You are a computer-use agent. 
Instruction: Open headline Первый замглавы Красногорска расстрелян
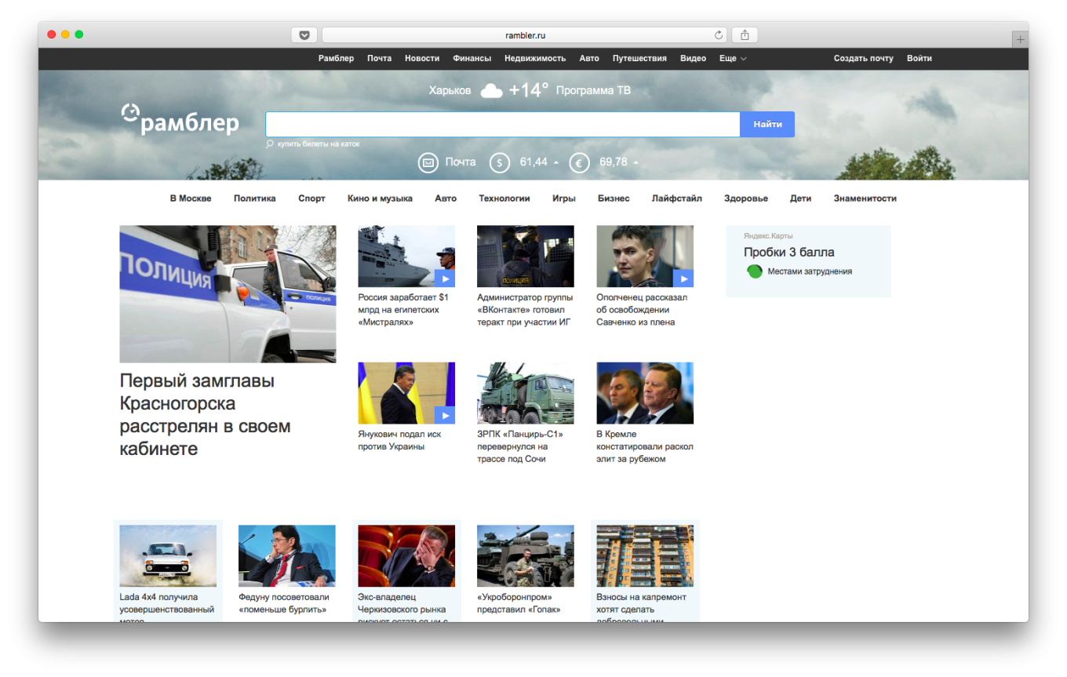pos(206,415)
